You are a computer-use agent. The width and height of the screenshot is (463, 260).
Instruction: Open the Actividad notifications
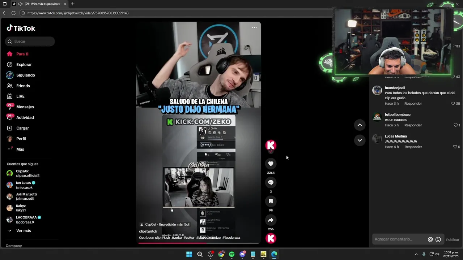pos(25,118)
